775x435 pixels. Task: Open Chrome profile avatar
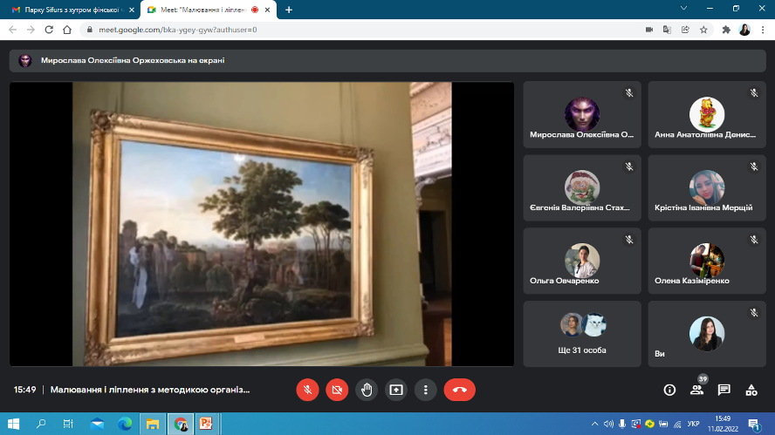[x=744, y=30]
